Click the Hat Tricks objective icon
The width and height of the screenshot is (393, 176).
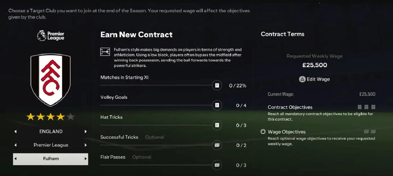coord(217,125)
